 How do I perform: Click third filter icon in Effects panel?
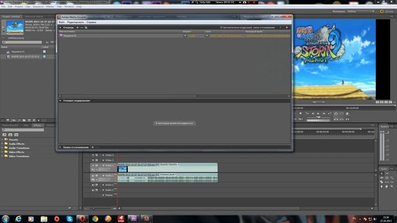(17, 135)
